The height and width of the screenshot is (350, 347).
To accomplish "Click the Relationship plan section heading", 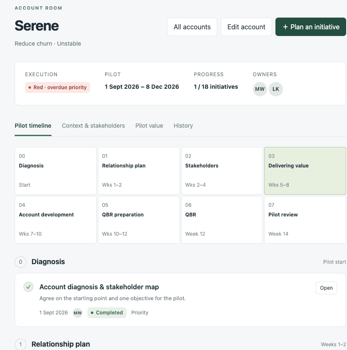I will coord(61,344).
